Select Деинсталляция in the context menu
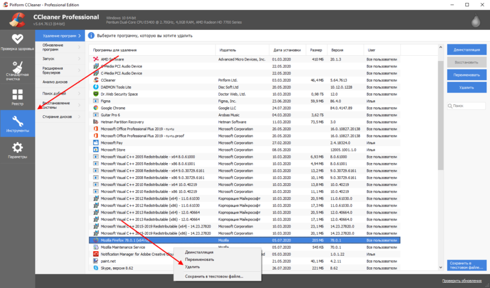This screenshot has height=288, width=490. click(x=199, y=252)
